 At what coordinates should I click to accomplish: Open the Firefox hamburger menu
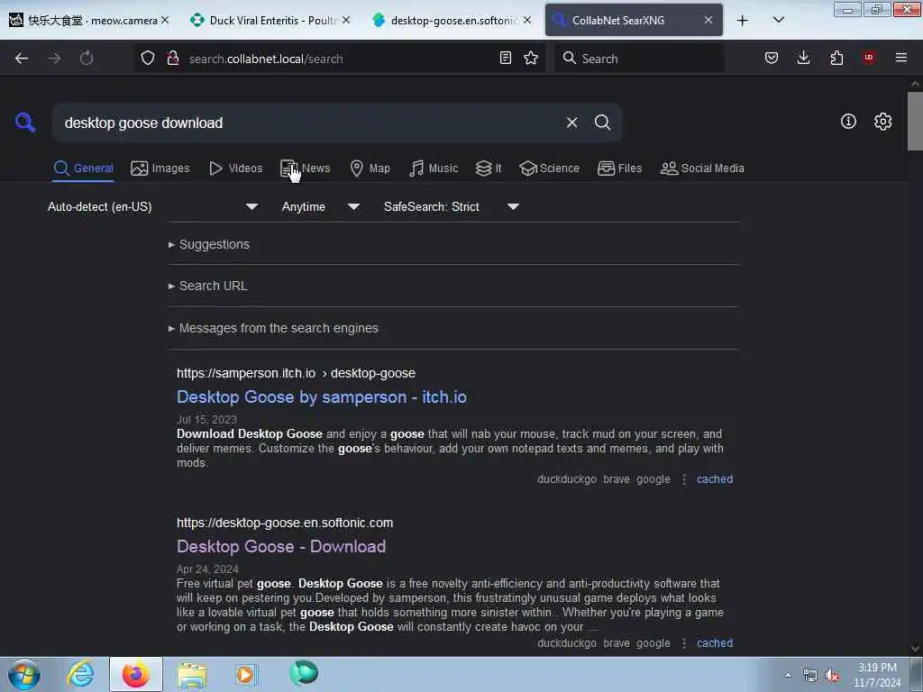901,58
